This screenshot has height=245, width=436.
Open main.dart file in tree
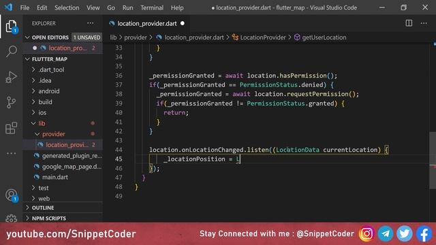click(x=63, y=177)
